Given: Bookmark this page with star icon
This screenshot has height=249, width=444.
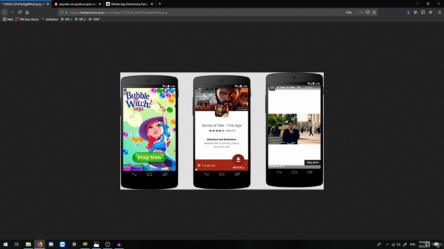Looking at the screenshot, I should [374, 12].
